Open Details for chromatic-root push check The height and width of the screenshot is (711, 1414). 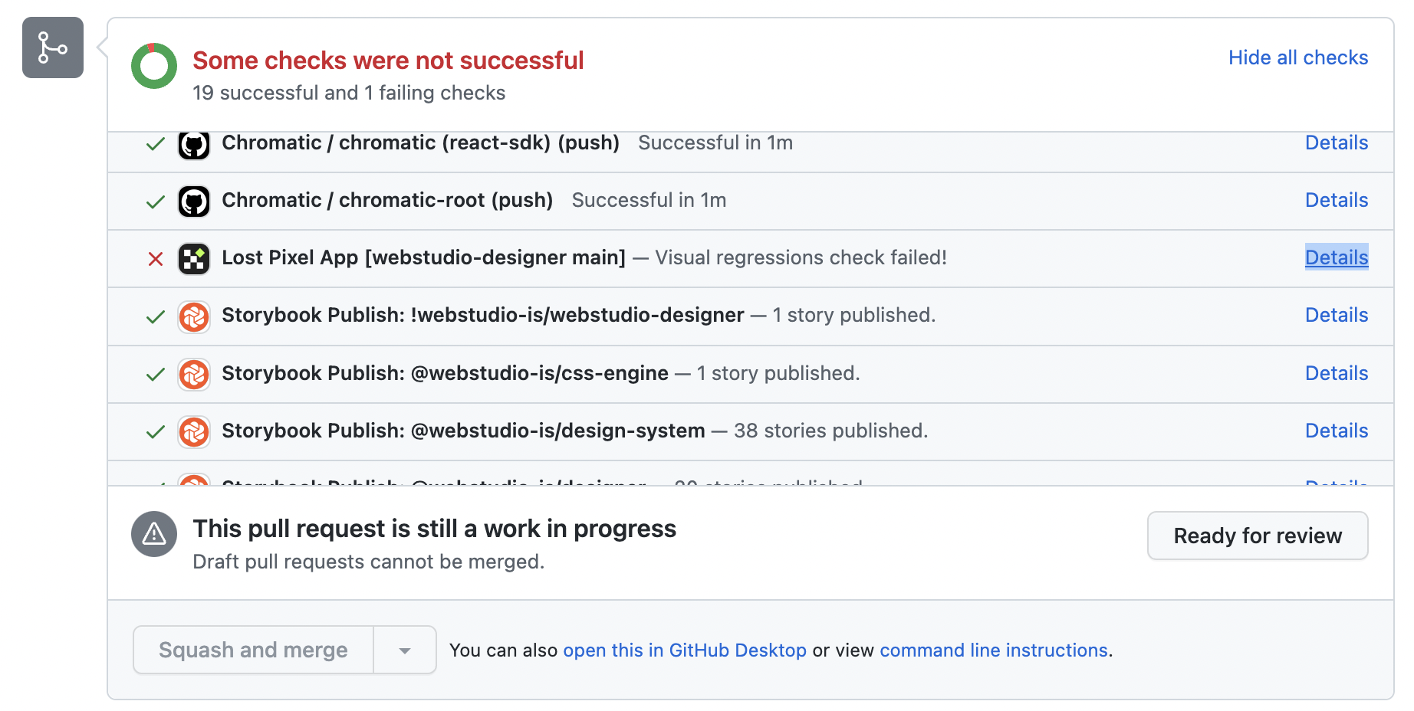pos(1336,201)
